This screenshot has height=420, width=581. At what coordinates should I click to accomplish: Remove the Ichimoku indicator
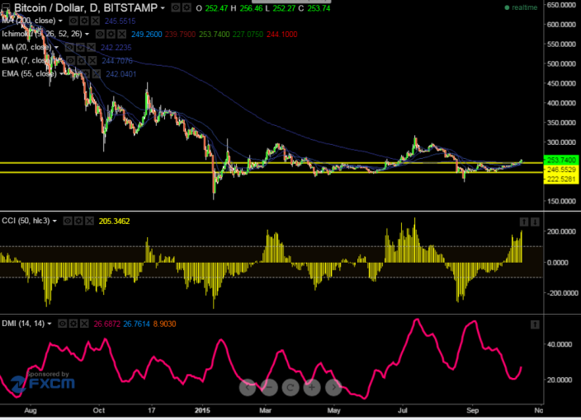pos(122,35)
